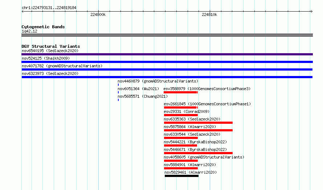Open variant nsv5685571 (Chuang2021) label
The width and height of the screenshot is (323, 190).
(143, 96)
